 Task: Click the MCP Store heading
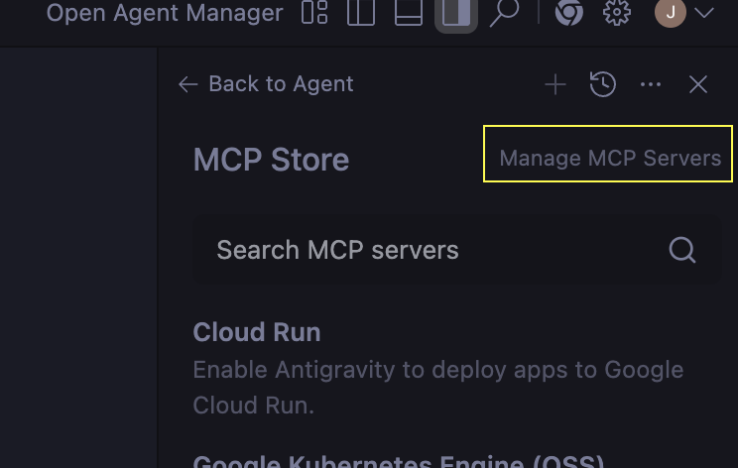pos(271,160)
